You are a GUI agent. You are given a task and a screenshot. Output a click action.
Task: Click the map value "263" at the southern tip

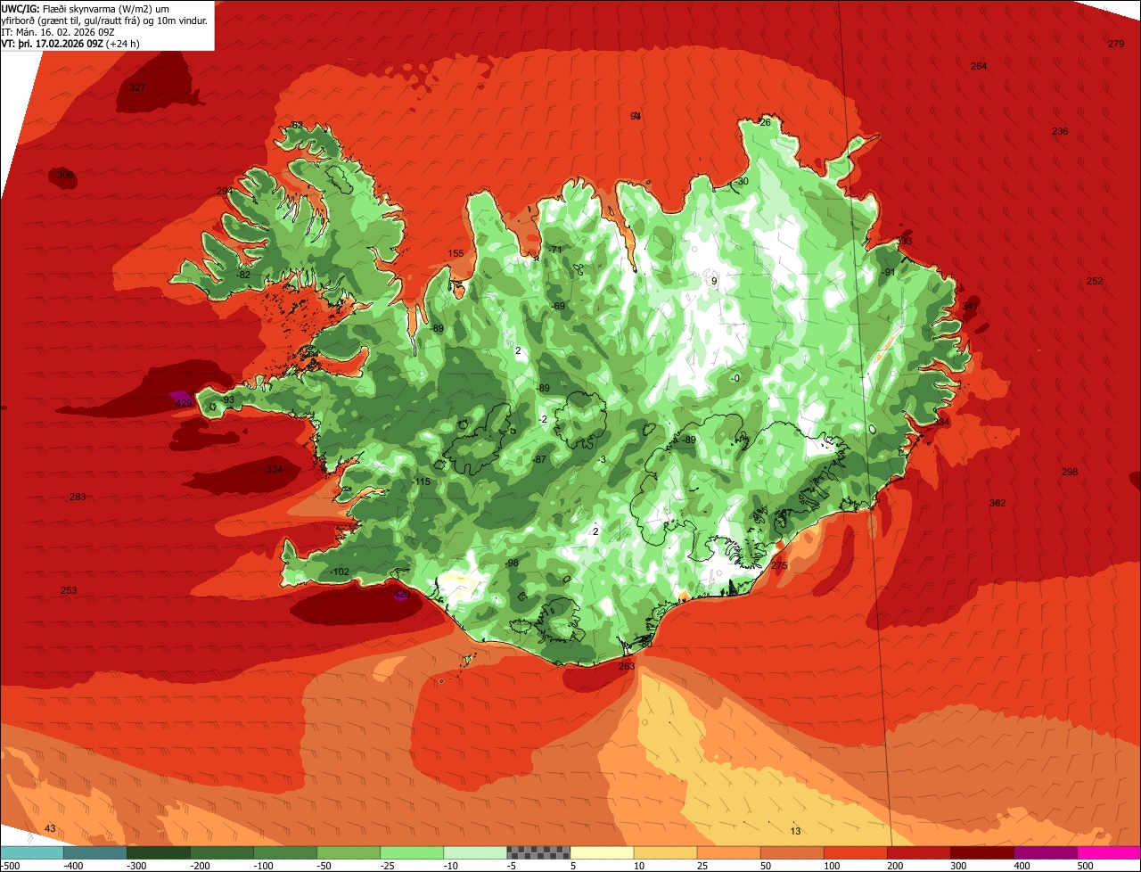click(x=627, y=665)
